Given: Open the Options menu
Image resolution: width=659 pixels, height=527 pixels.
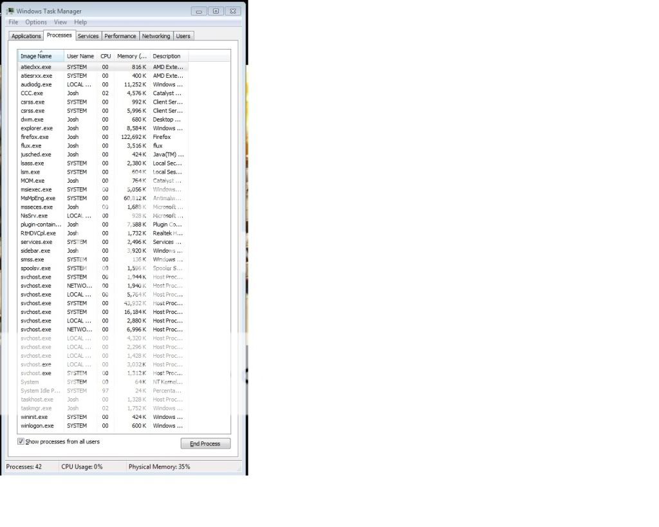Looking at the screenshot, I should coord(36,22).
